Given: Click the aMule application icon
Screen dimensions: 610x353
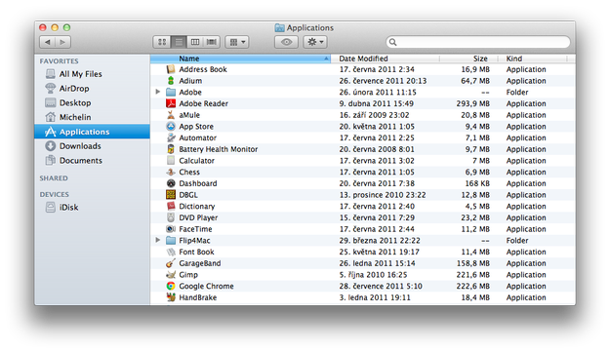Looking at the screenshot, I should tap(171, 115).
